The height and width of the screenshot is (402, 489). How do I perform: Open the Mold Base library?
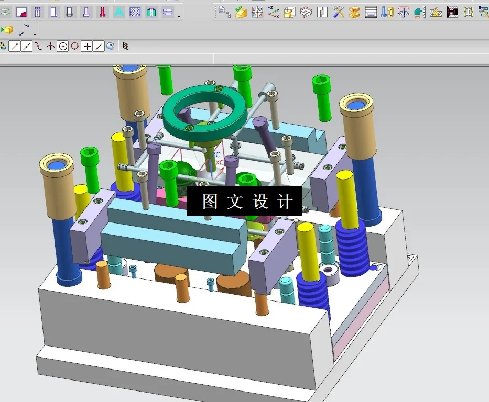(x=372, y=12)
